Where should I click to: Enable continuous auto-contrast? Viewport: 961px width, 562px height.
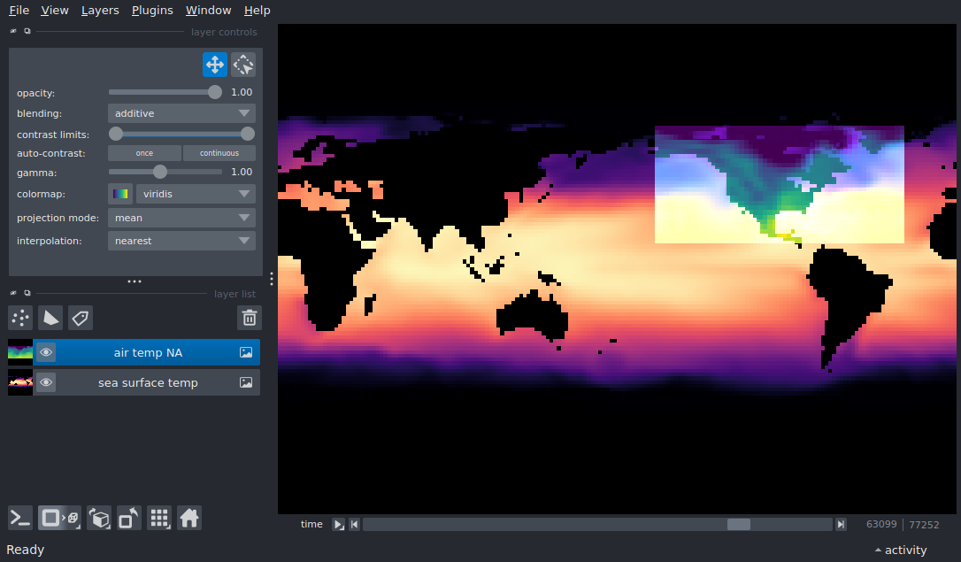(219, 153)
